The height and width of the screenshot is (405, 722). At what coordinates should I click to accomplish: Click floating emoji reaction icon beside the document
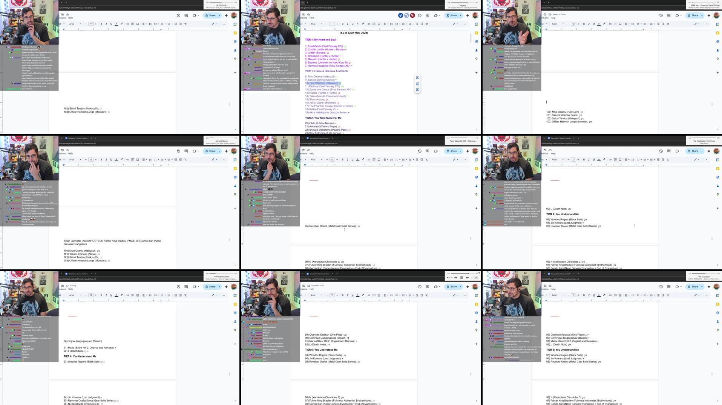click(x=417, y=84)
